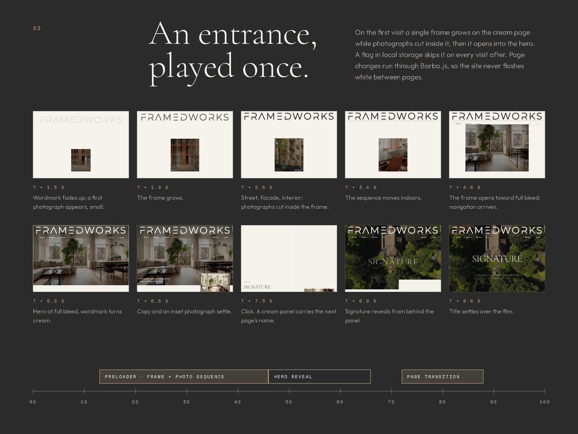This screenshot has width=578, height=434.
Task: Click the 'Signature reveals from behind' thumbnail
Action: 393,259
